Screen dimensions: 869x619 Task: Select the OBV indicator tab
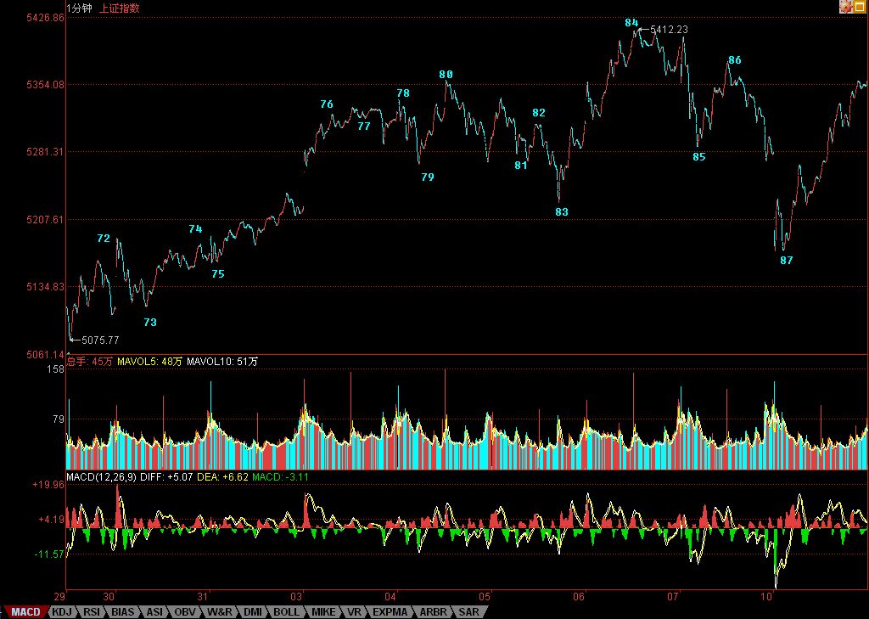[185, 611]
